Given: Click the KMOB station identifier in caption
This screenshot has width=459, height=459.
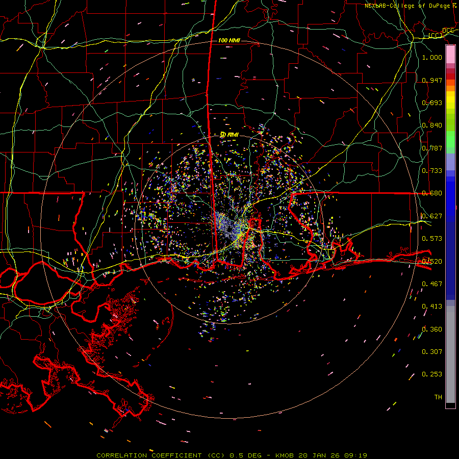Looking at the screenshot, I should 286,455.
